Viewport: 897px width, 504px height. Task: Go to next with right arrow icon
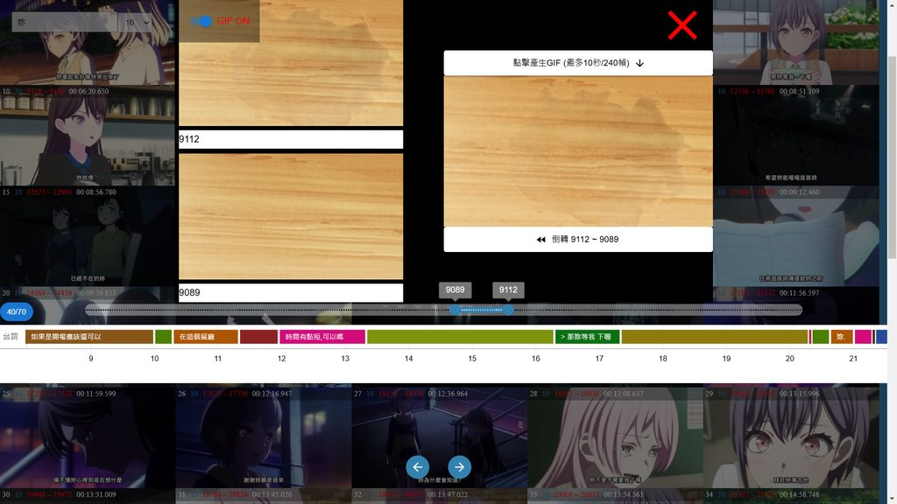click(460, 467)
